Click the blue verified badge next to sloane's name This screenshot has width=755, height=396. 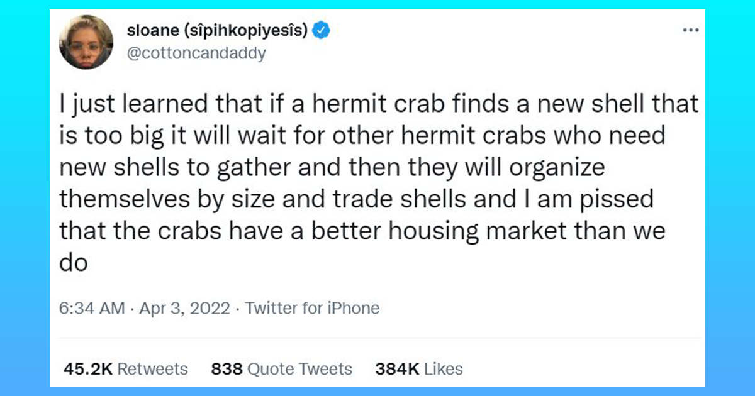(x=321, y=29)
